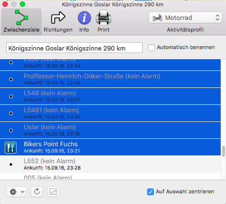Click the blue Info icon
The height and width of the screenshot is (204, 226).
(84, 18)
